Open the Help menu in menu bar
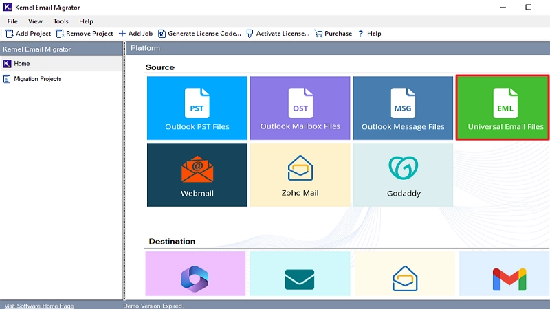 tap(86, 21)
